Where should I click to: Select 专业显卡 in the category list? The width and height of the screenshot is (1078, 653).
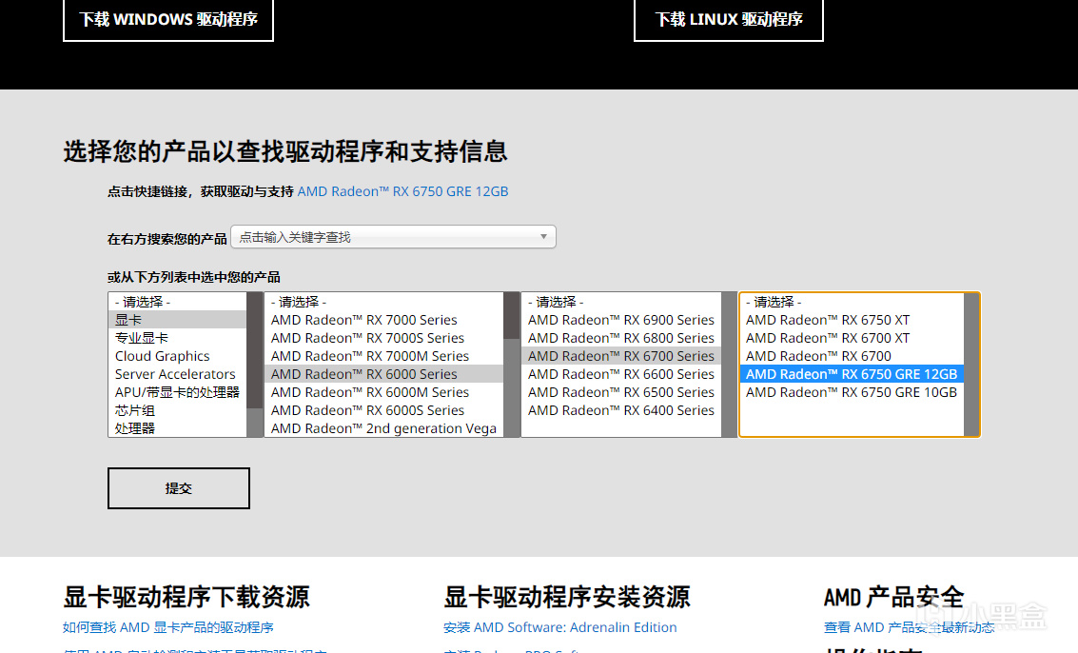pos(177,338)
